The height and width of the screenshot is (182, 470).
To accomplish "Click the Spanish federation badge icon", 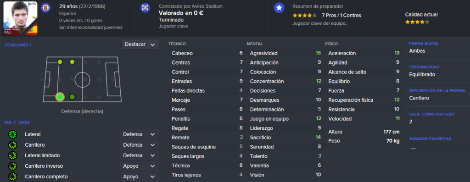I will [46, 7].
